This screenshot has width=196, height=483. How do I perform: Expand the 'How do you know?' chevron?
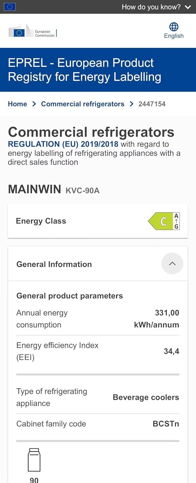click(188, 7)
